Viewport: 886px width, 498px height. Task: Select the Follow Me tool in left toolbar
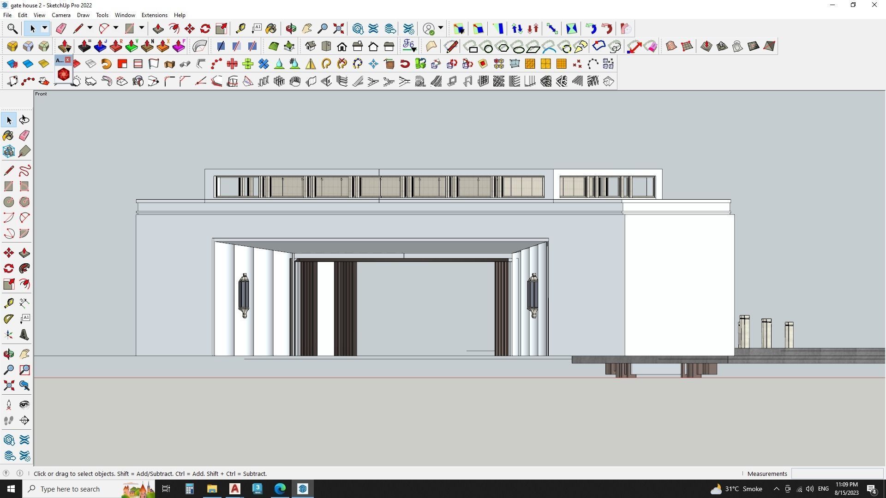[24, 269]
